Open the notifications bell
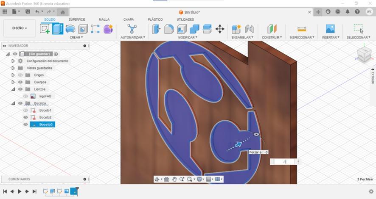376x199 pixels. (x=348, y=12)
